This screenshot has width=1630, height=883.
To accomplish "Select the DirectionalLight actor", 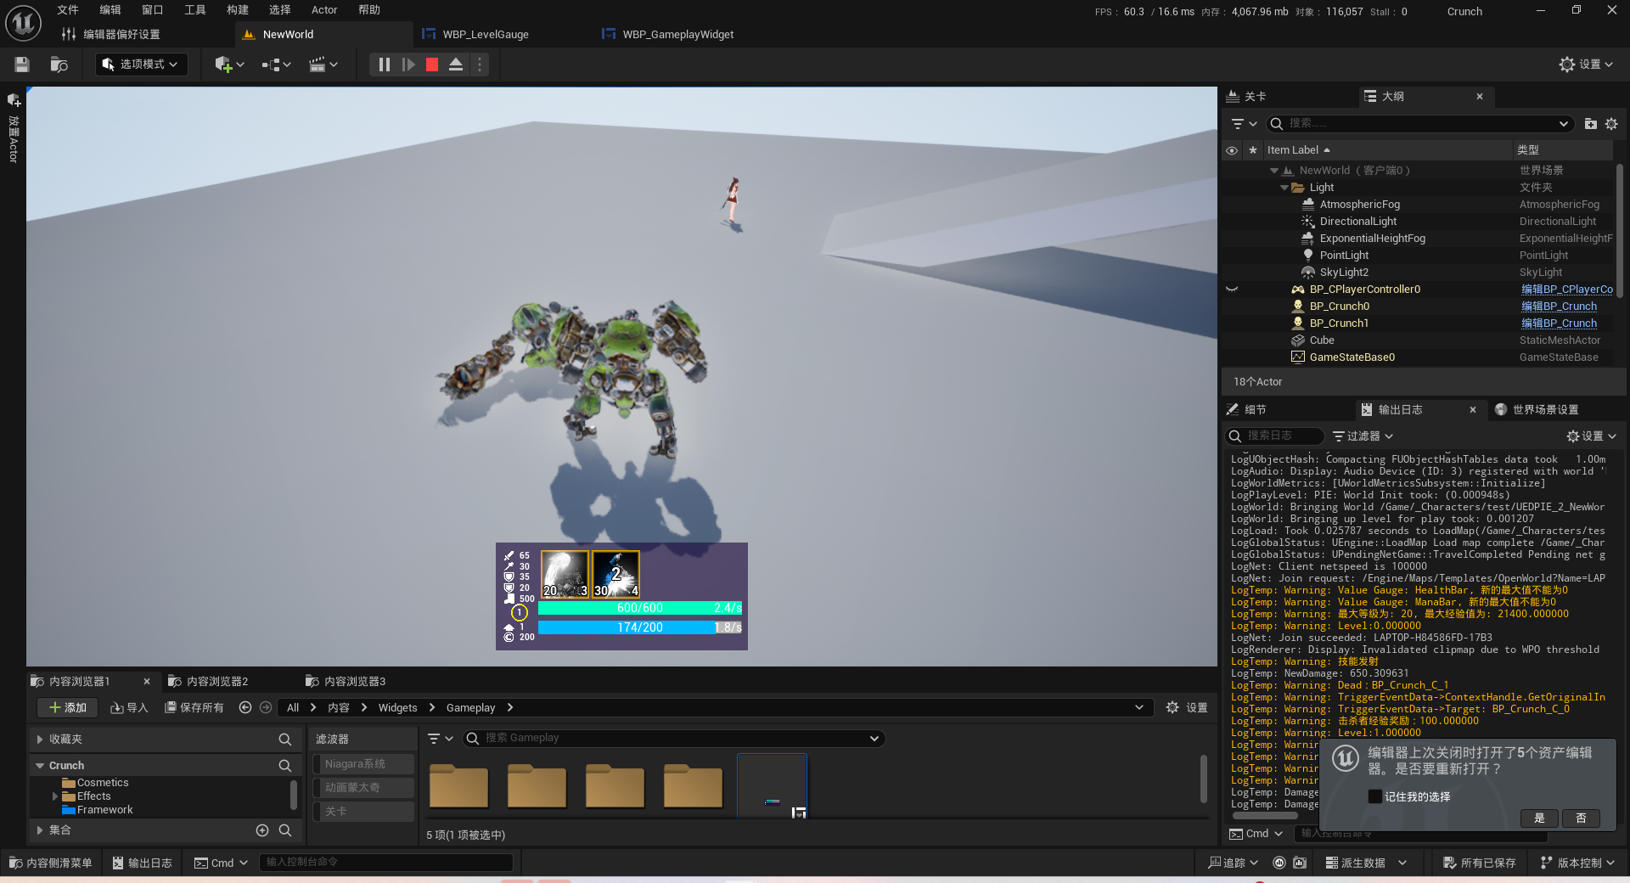I will coord(1357,222).
